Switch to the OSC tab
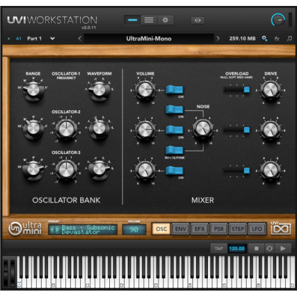Image resolution: width=297 pixels, height=297 pixels. pos(162,229)
